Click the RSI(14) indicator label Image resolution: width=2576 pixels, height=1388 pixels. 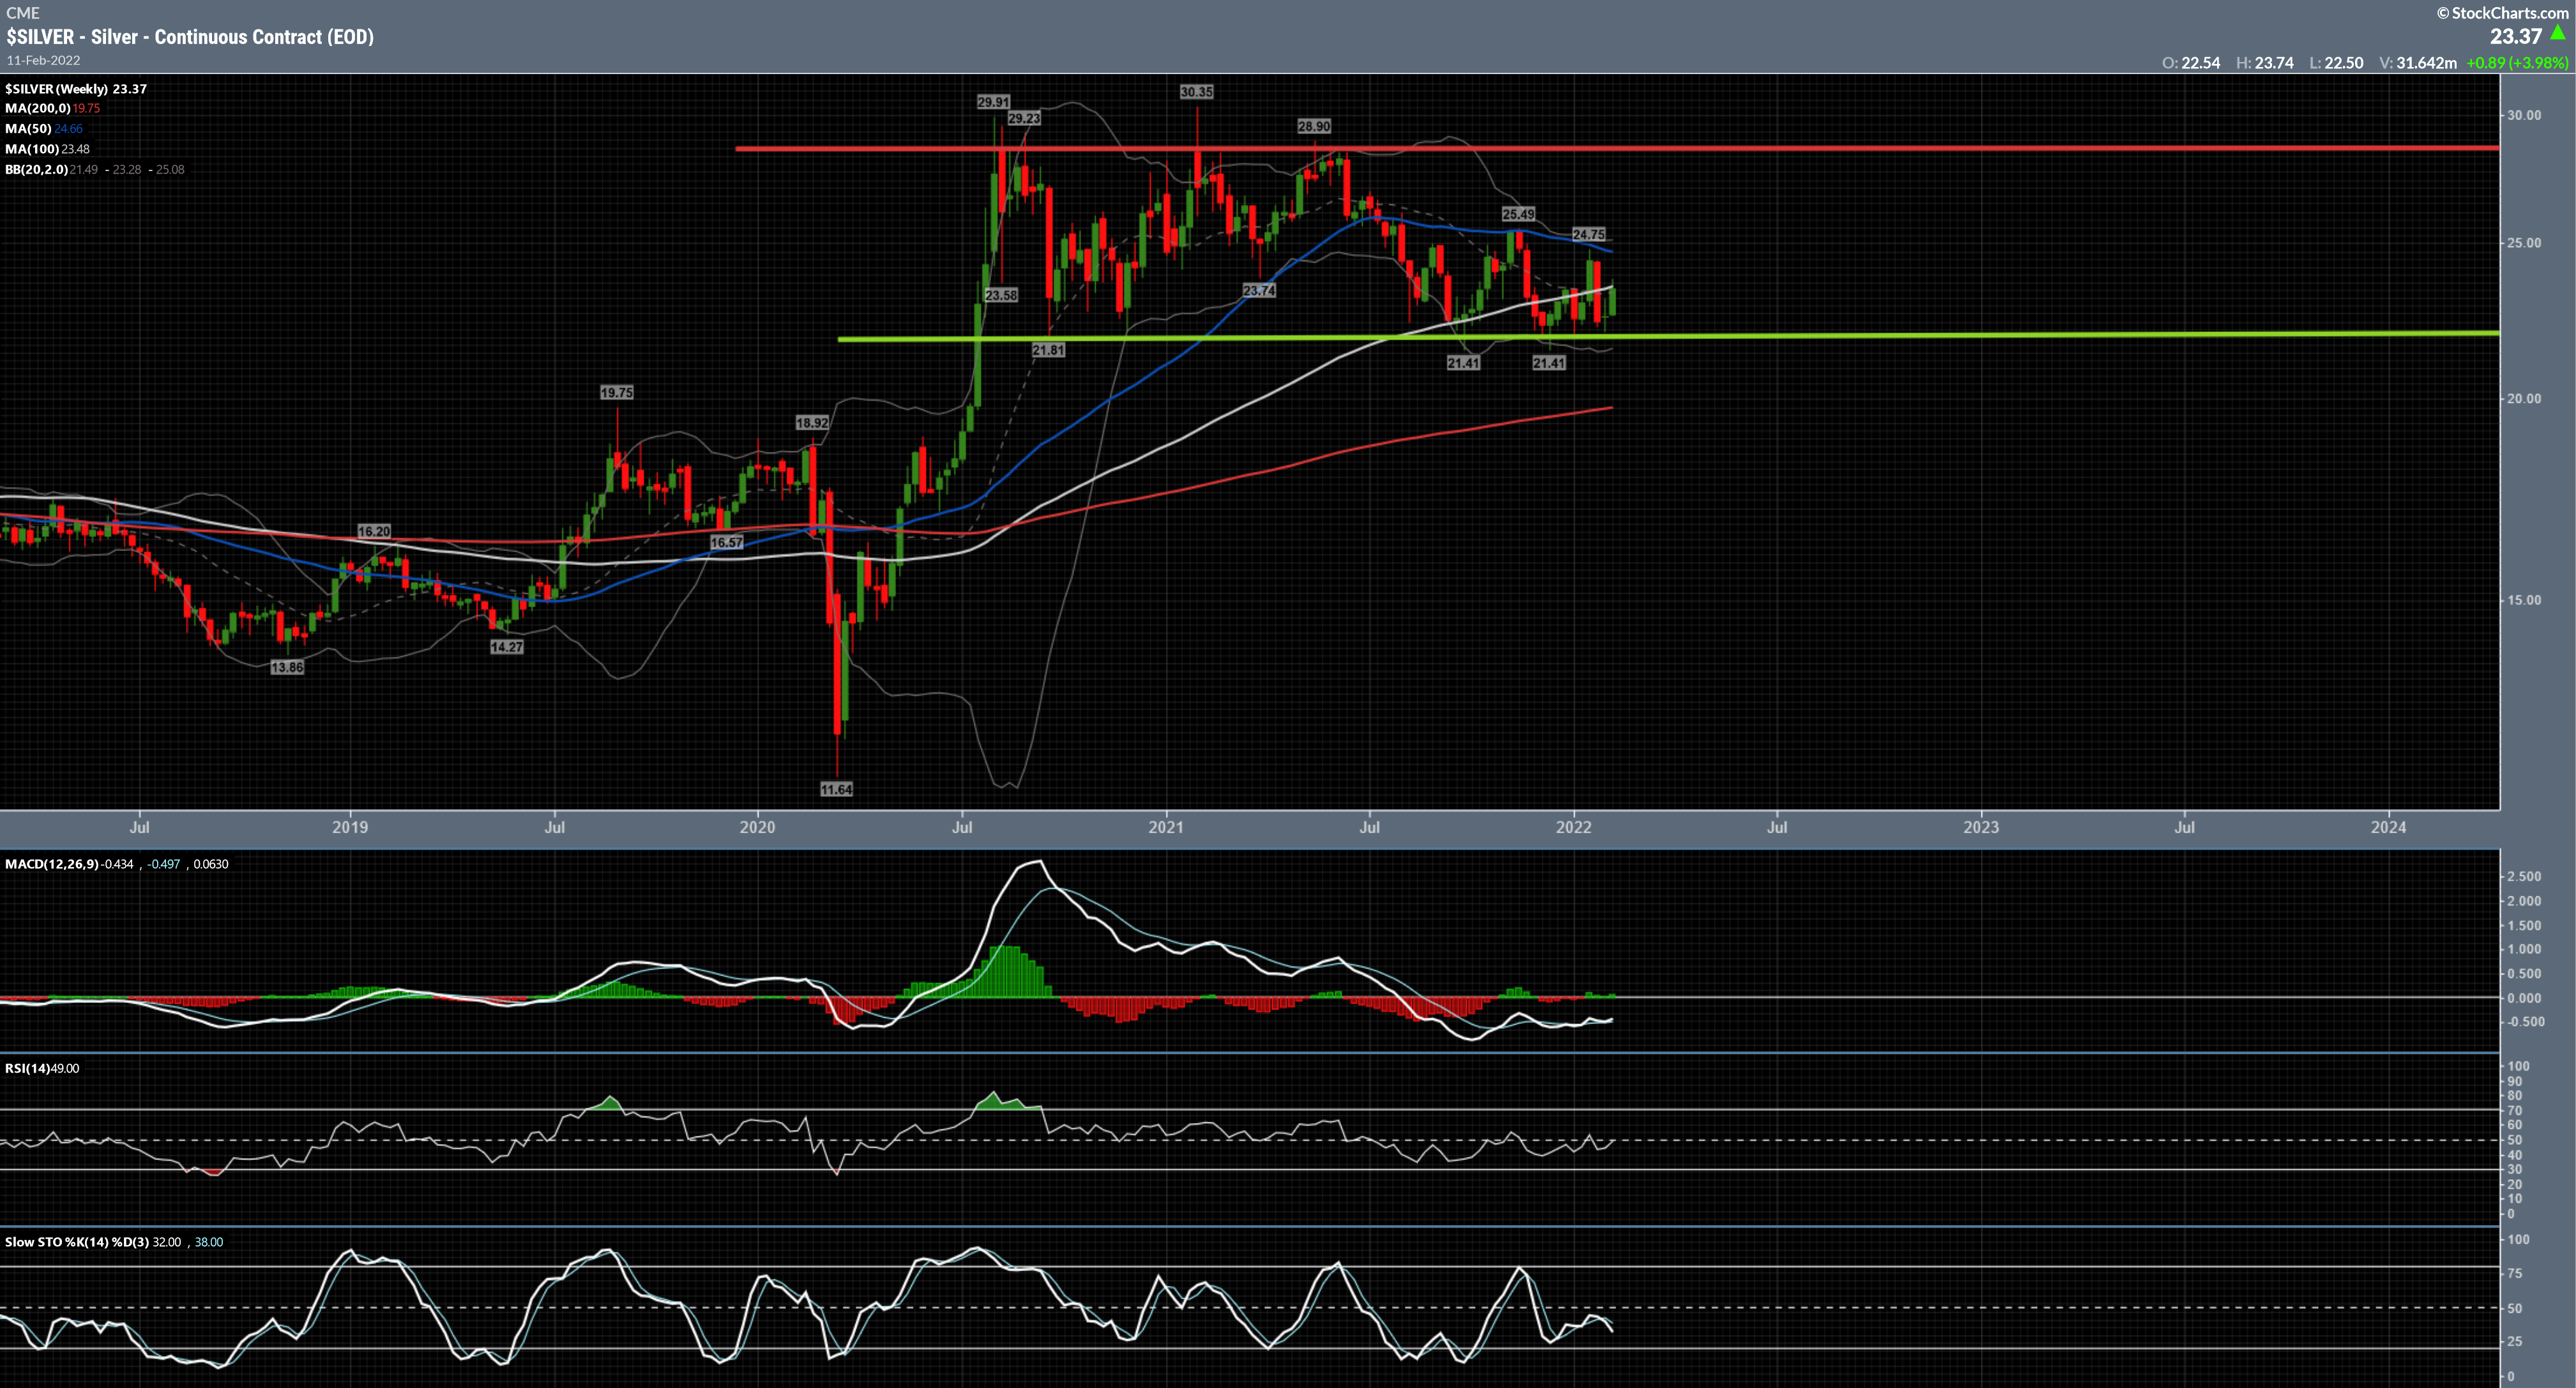point(27,1068)
